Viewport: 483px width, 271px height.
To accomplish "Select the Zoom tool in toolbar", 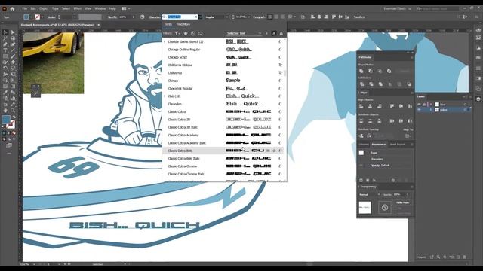I will tap(13, 111).
